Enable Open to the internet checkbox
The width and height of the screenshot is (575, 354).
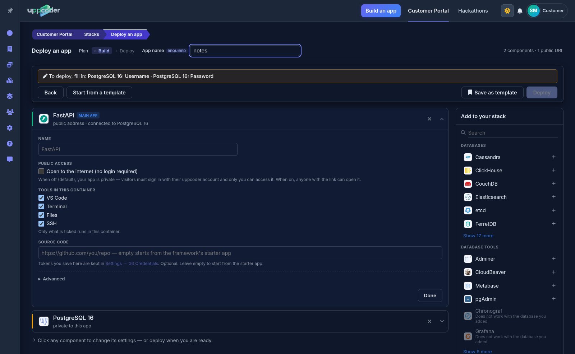41,171
